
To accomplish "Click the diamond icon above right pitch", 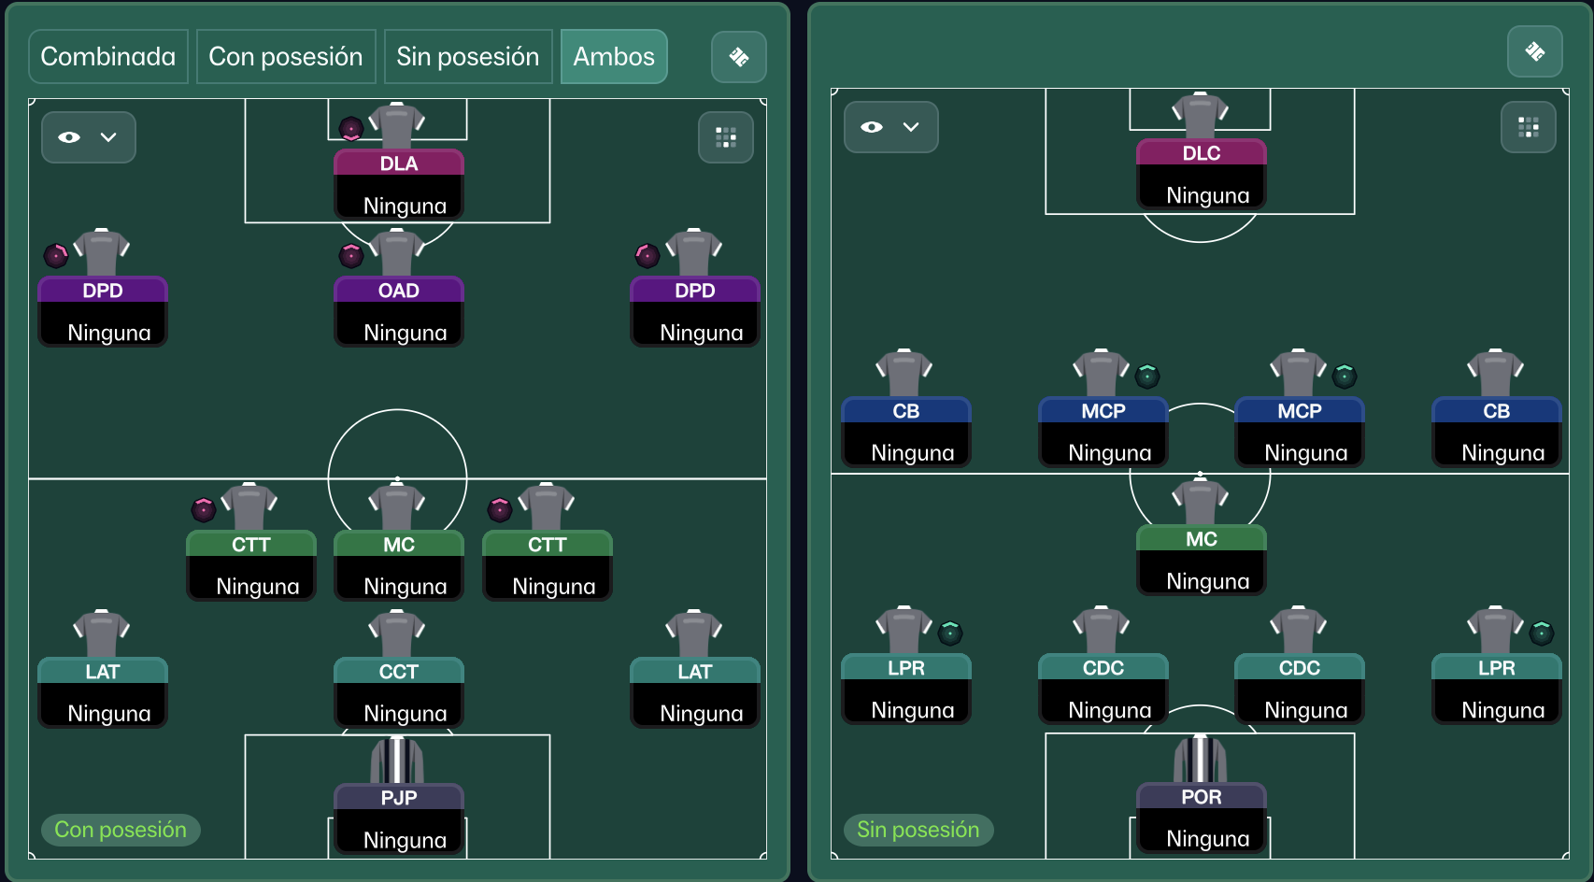I will point(1534,51).
